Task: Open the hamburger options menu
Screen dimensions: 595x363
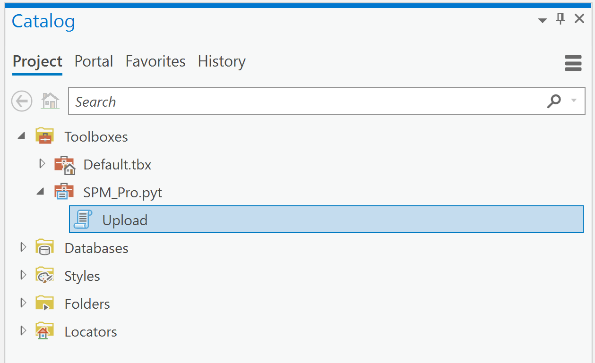Action: [x=573, y=63]
